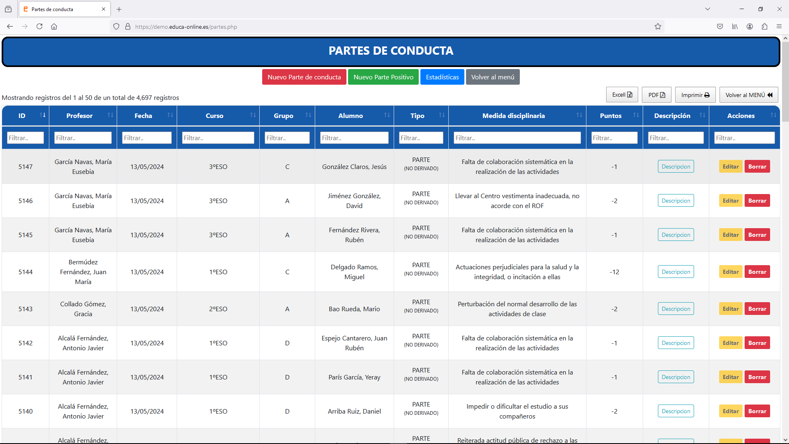Open Descripcion for record 5144
This screenshot has width=789, height=444.
[x=676, y=272]
